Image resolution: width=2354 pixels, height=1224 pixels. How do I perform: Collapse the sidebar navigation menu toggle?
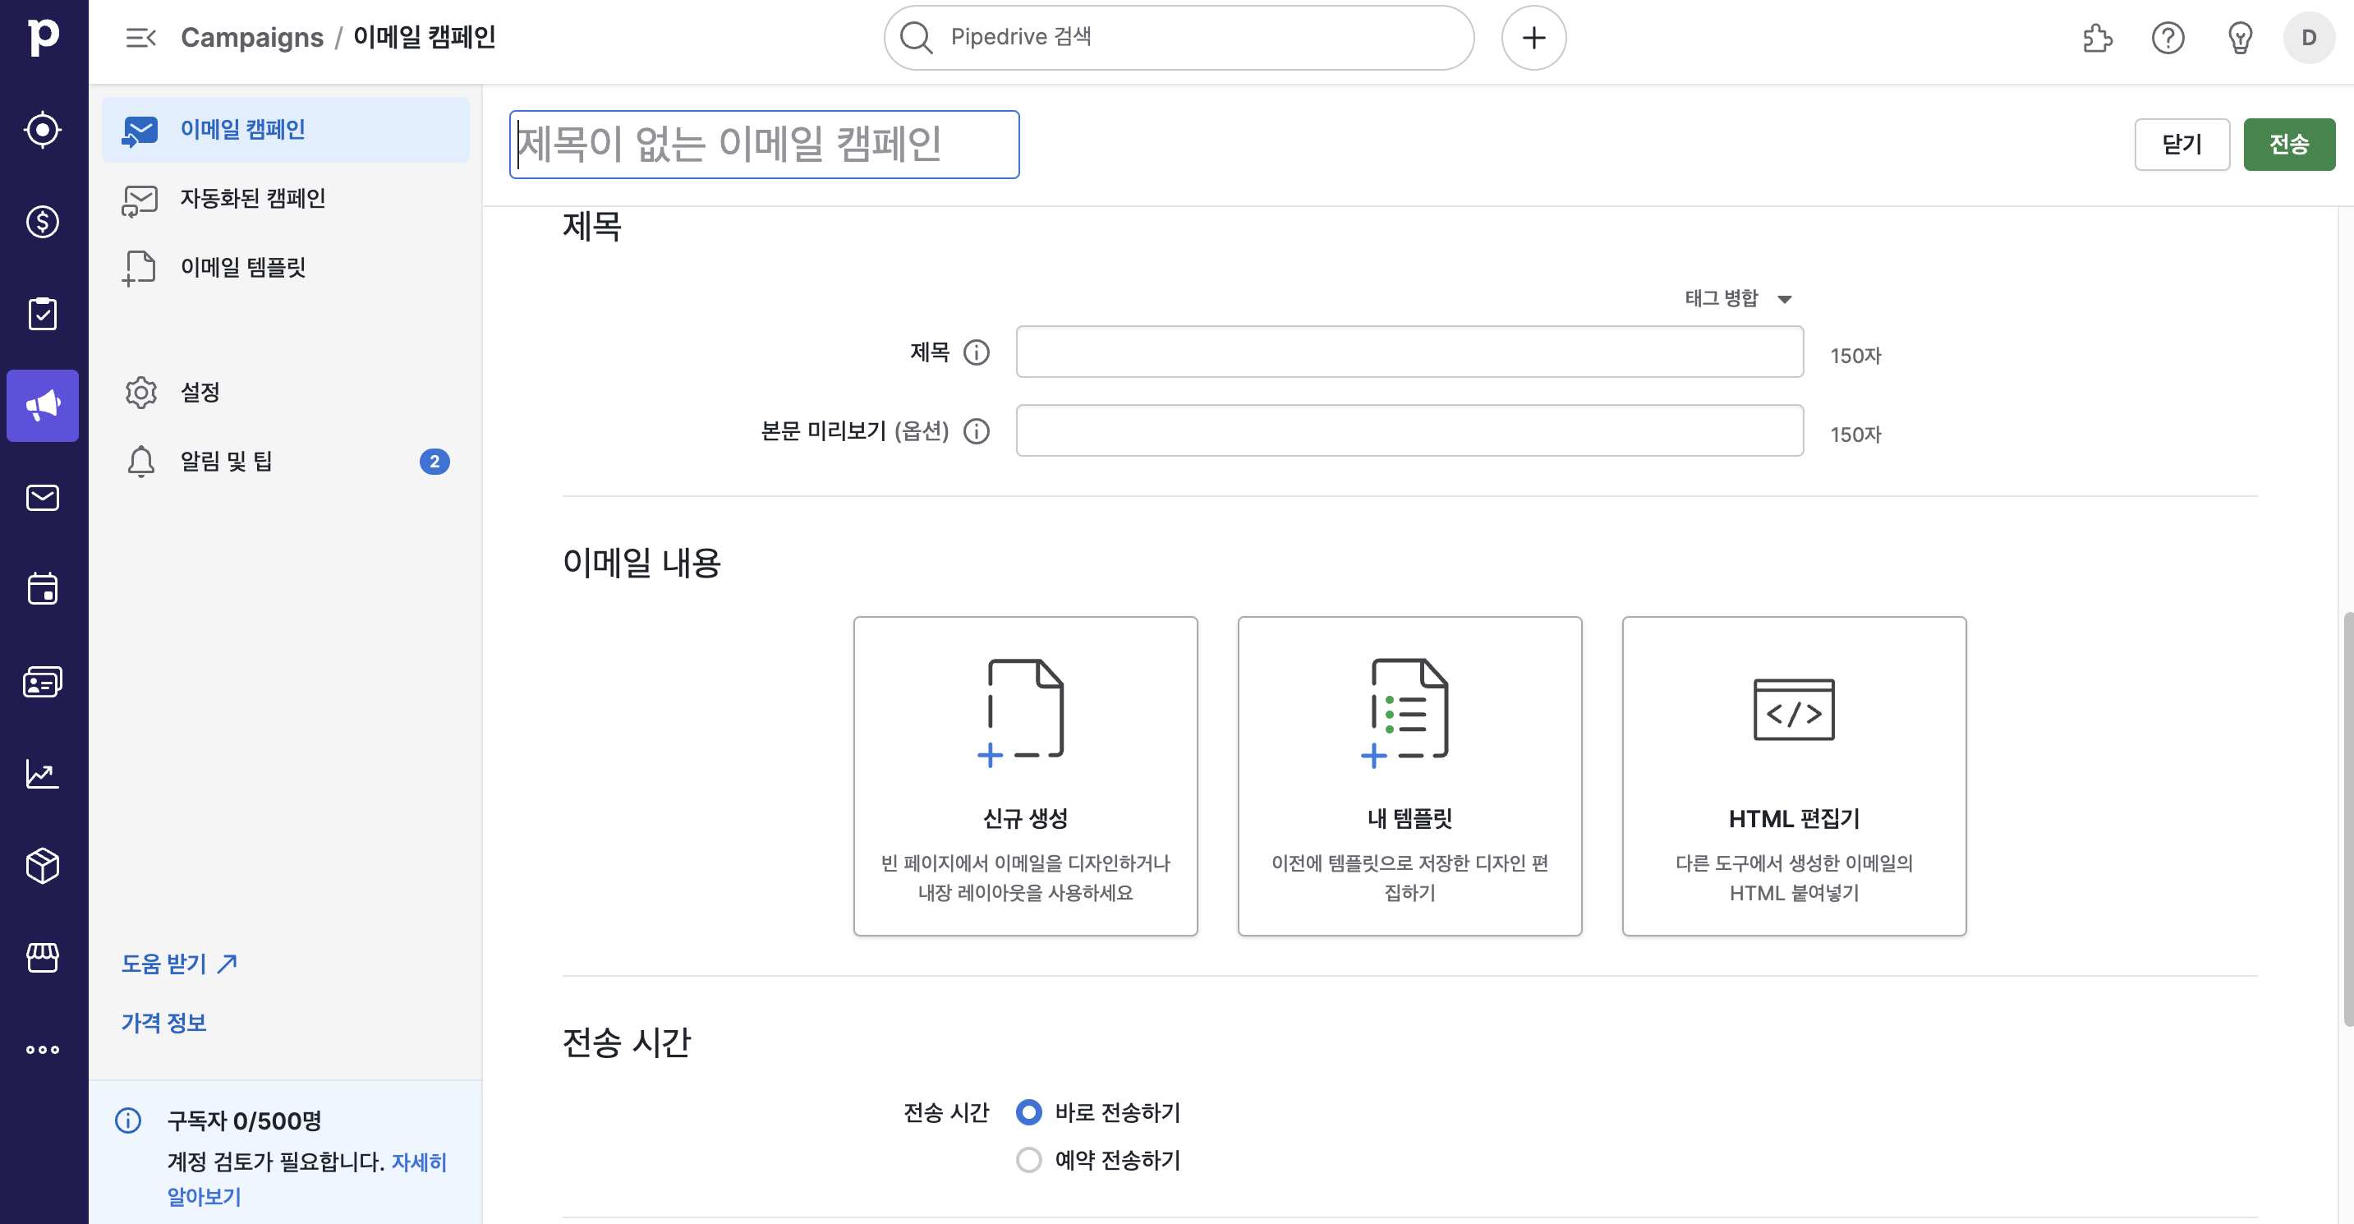(x=140, y=38)
